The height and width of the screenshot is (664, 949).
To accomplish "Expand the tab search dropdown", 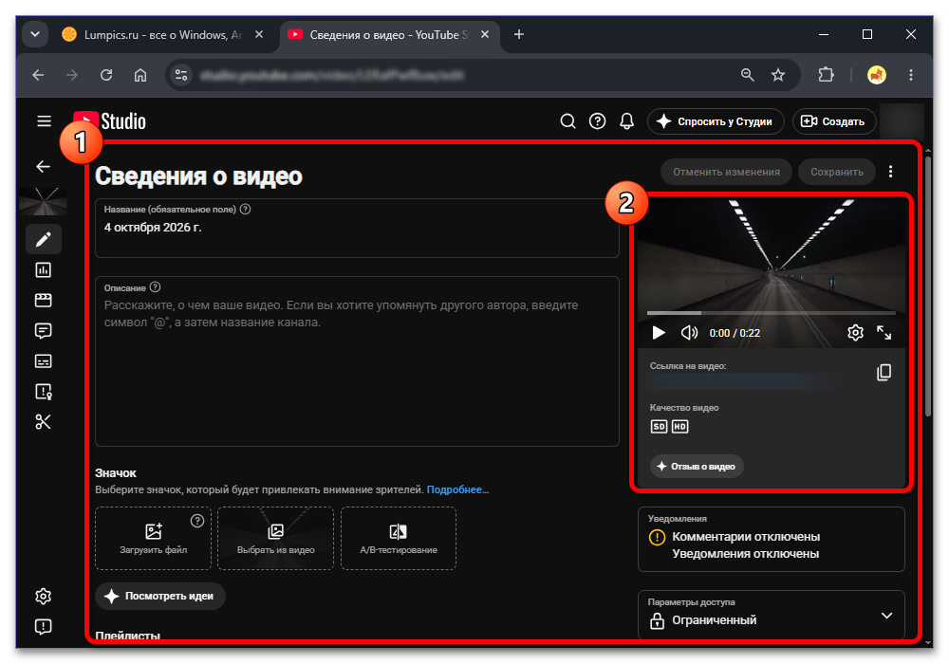I will 35,34.
